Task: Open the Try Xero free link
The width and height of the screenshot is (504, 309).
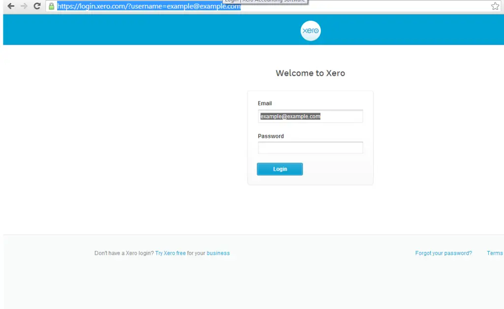Action: (x=170, y=253)
